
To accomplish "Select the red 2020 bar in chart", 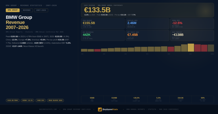I will pos(171,49).
